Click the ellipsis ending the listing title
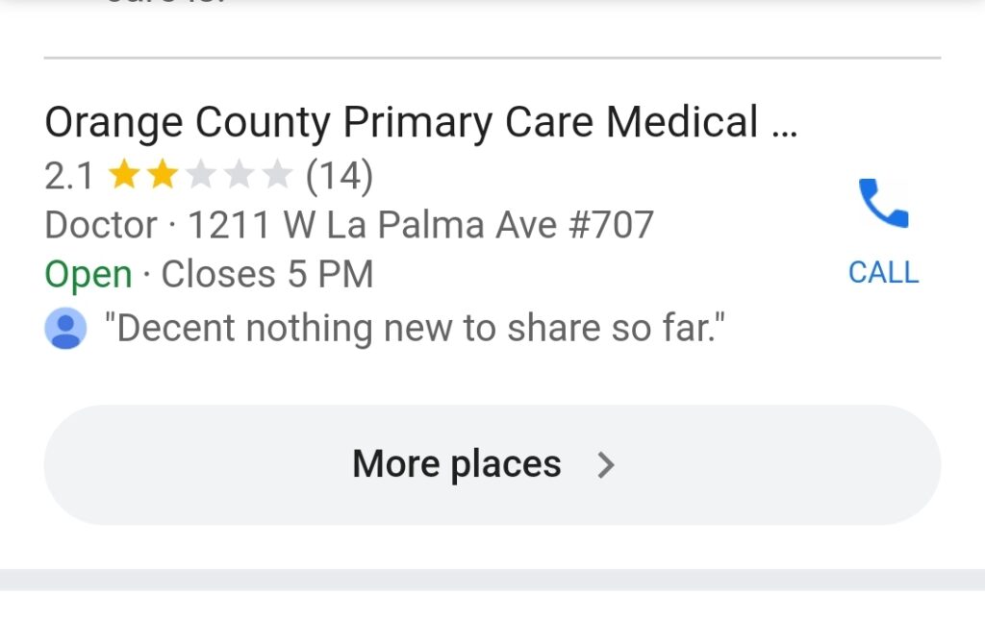Image resolution: width=985 pixels, height=620 pixels. [785, 125]
